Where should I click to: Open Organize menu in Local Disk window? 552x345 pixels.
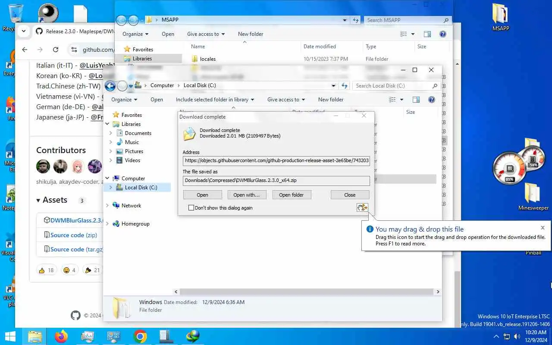coord(124,100)
